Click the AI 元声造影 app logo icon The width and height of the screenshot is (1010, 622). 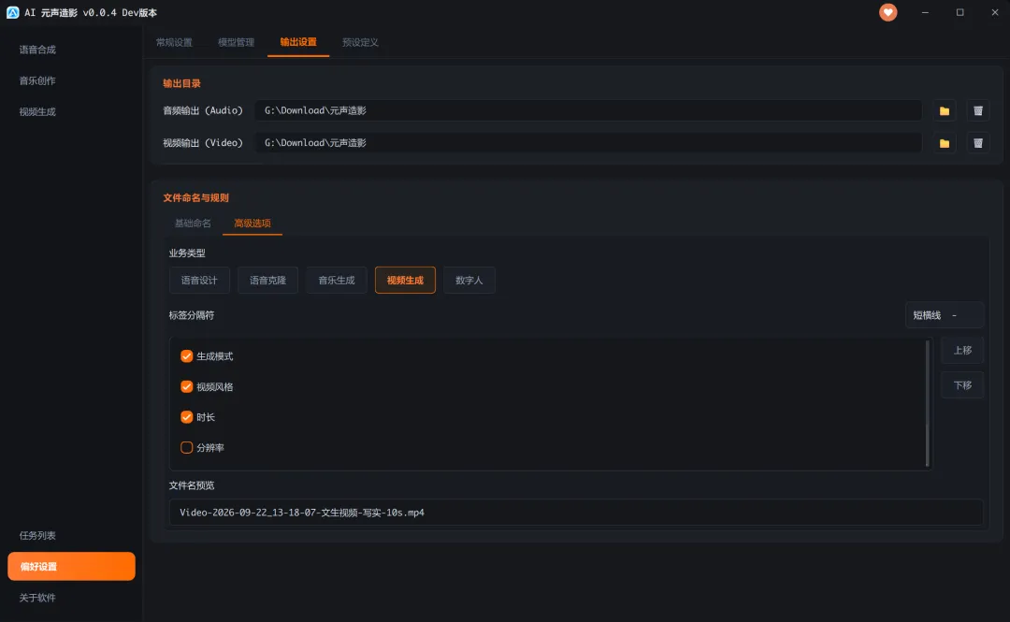coord(12,12)
